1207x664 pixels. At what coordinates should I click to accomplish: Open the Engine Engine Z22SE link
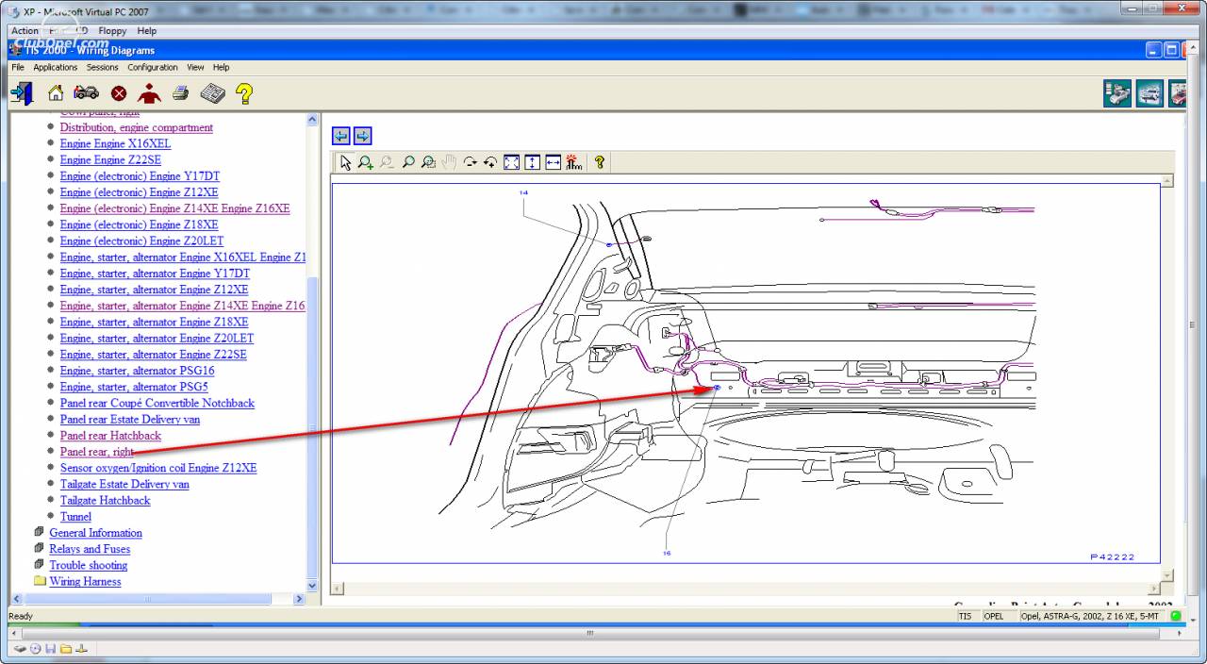pyautogui.click(x=110, y=159)
